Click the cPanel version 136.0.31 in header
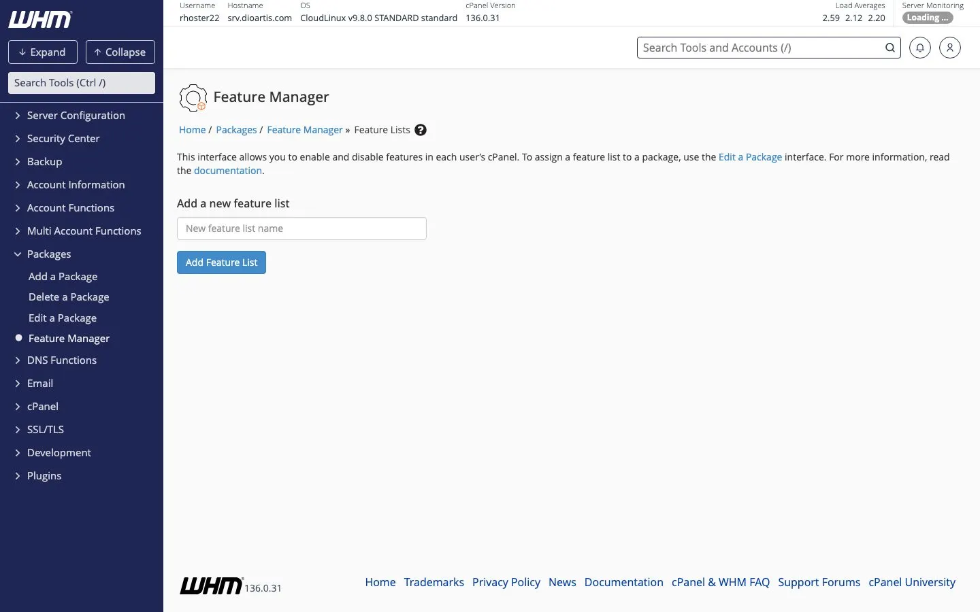Image resolution: width=980 pixels, height=612 pixels. 483,18
